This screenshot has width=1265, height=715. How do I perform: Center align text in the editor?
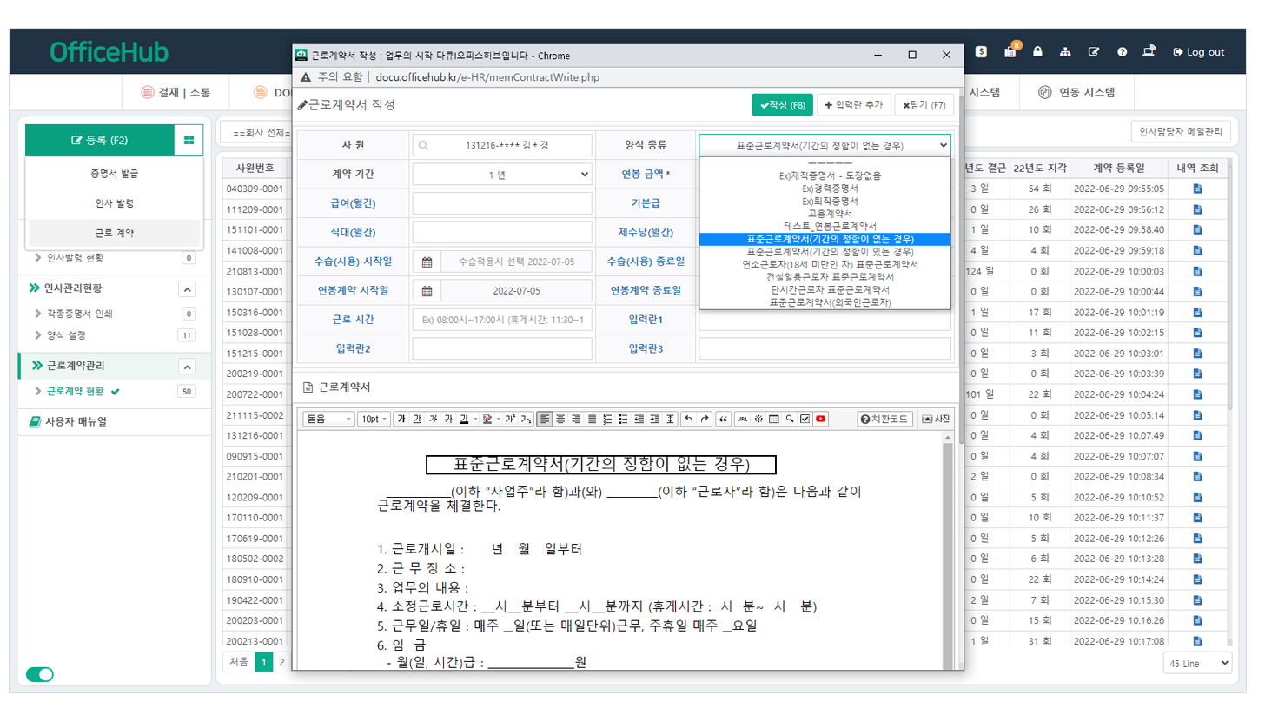560,419
